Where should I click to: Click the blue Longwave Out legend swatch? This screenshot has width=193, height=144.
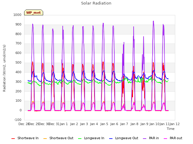click(x=111, y=139)
